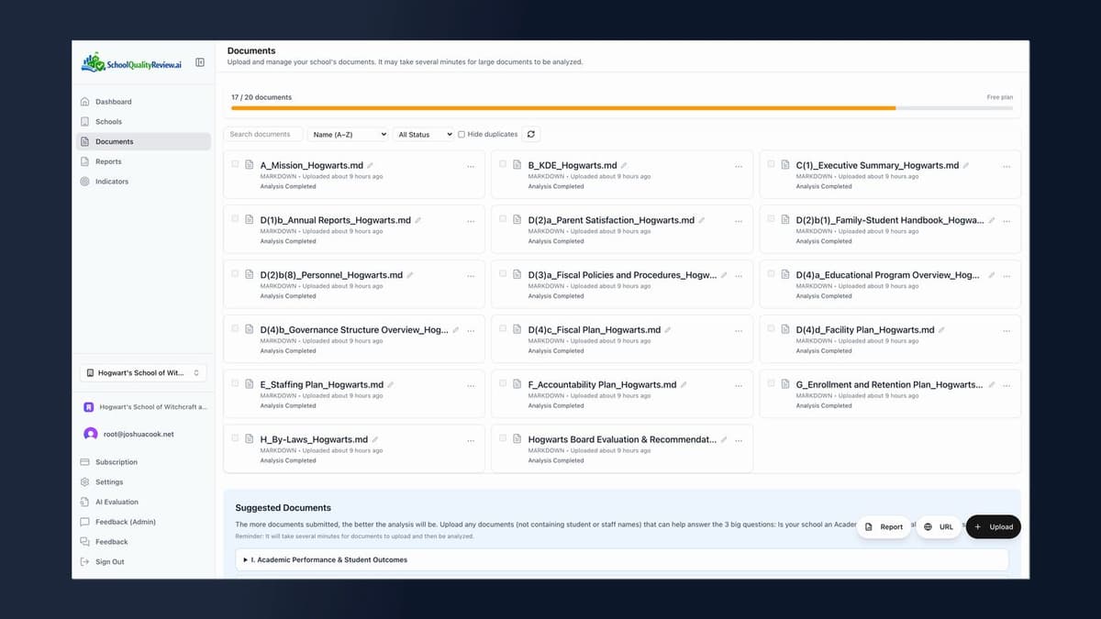Open the Name (A–Z) sort dropdown
The height and width of the screenshot is (619, 1101).
348,134
